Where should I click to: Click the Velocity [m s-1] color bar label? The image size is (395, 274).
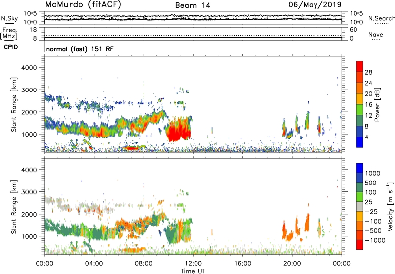390,206
